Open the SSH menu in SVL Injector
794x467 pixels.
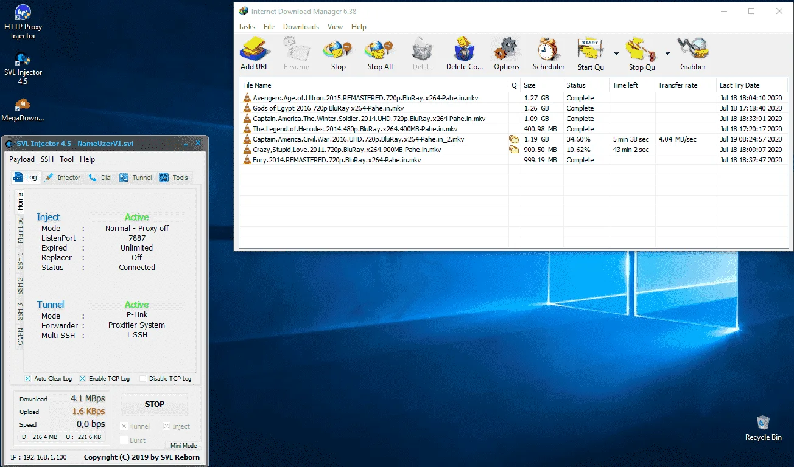click(47, 159)
